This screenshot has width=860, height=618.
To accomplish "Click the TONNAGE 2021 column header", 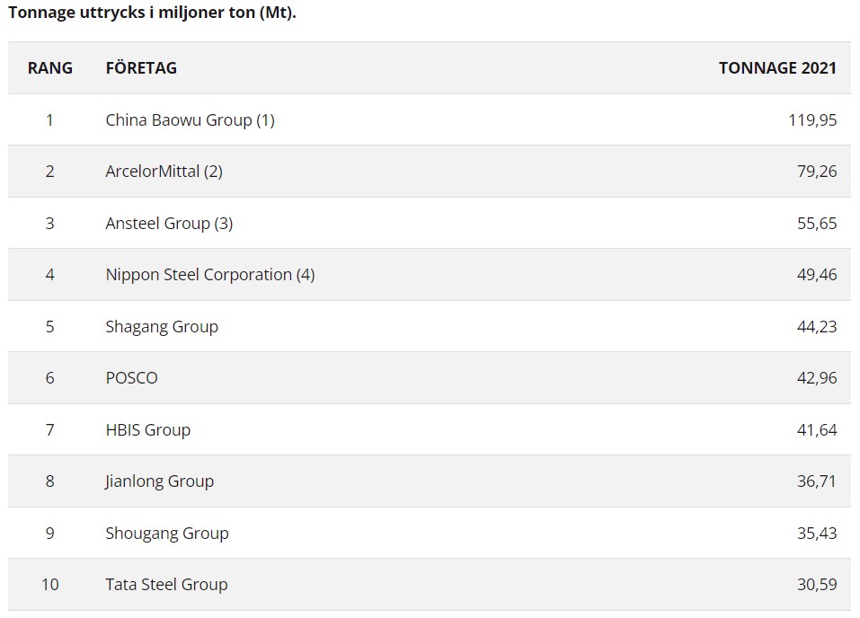I will 777,67.
